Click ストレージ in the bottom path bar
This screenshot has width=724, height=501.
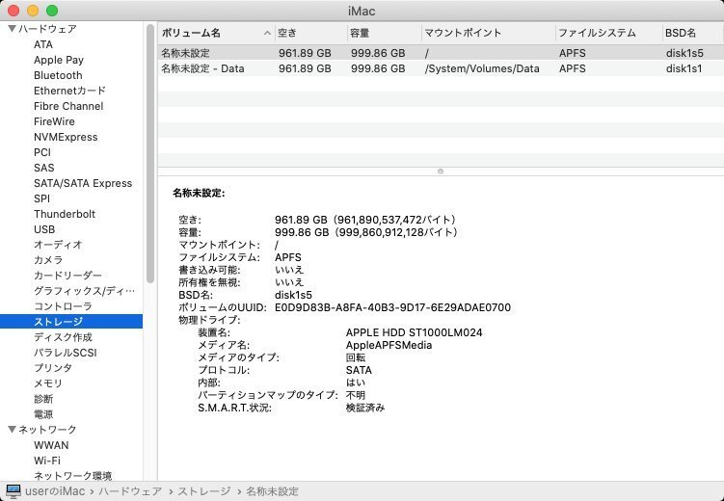click(209, 491)
